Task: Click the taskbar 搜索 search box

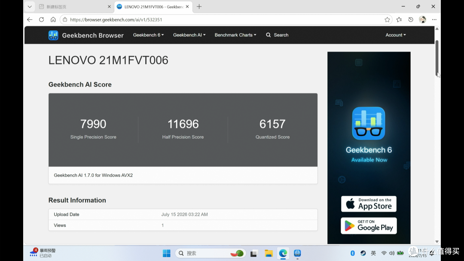Action: point(211,253)
